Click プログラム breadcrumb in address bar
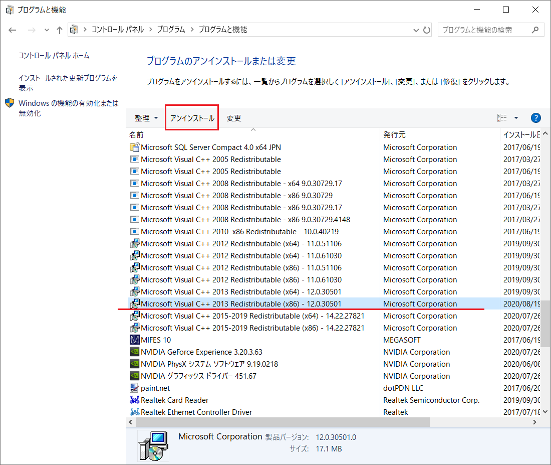551x465 pixels. click(x=171, y=30)
